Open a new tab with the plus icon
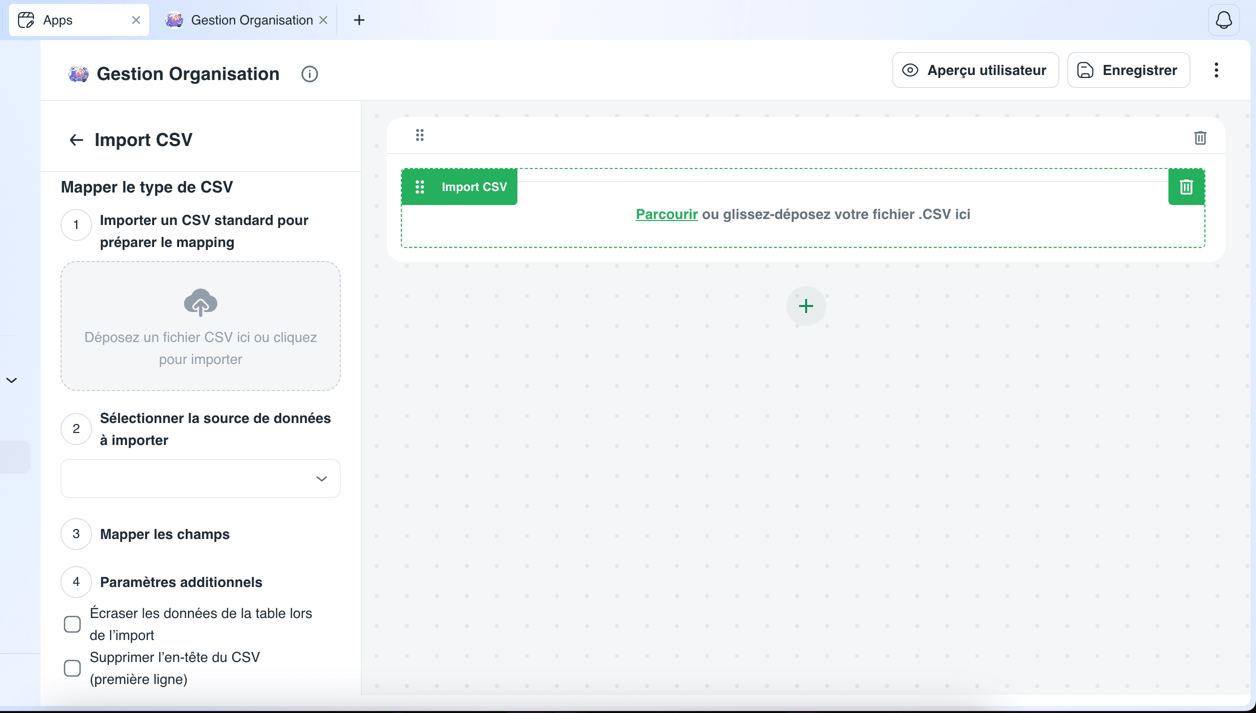 pos(359,20)
